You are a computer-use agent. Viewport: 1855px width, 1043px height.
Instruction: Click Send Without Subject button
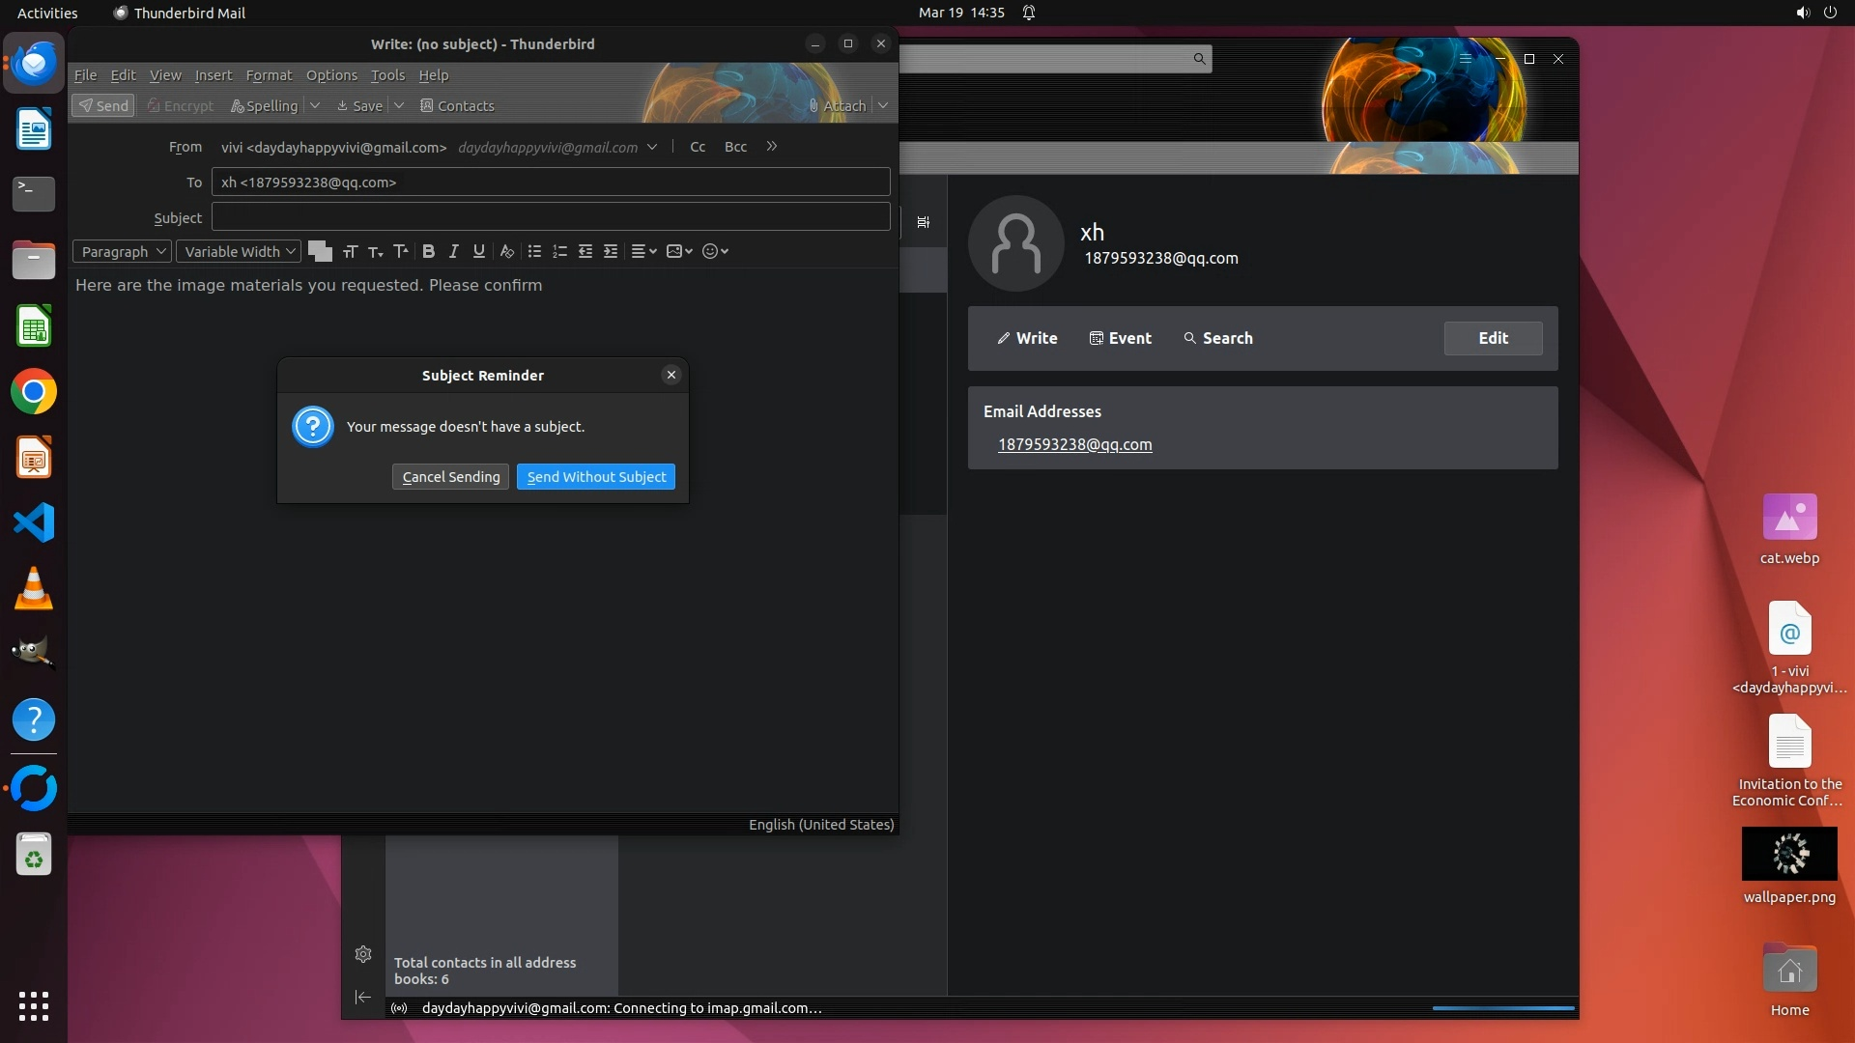click(596, 477)
